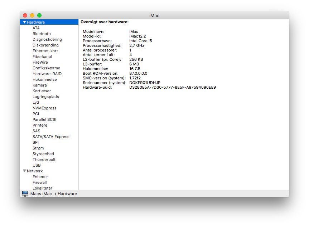Show Ethernet-kort details
The height and width of the screenshot is (226, 309).
(x=45, y=51)
